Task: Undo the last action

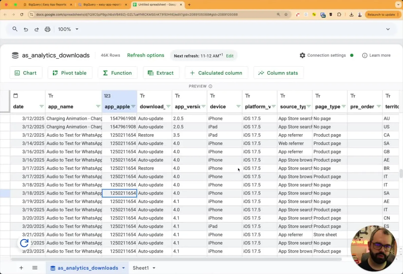Action: pyautogui.click(x=26, y=29)
